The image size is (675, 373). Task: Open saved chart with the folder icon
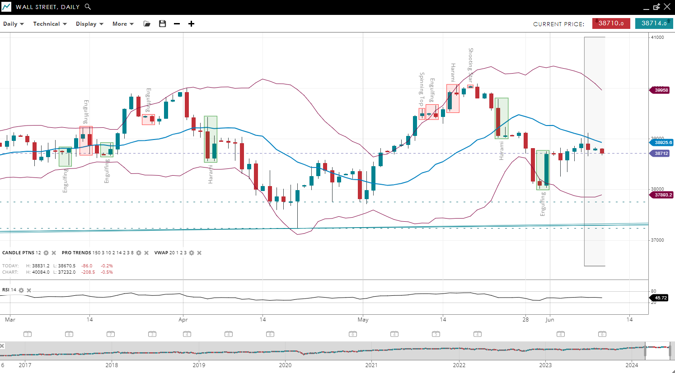147,24
